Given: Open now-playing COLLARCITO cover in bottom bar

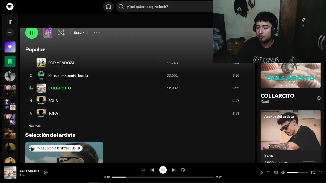Looking at the screenshot, I should 10,173.
